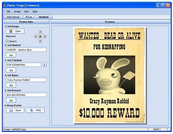Open the File menu
Viewport: 173px width, 134px height.
coord(8,11)
